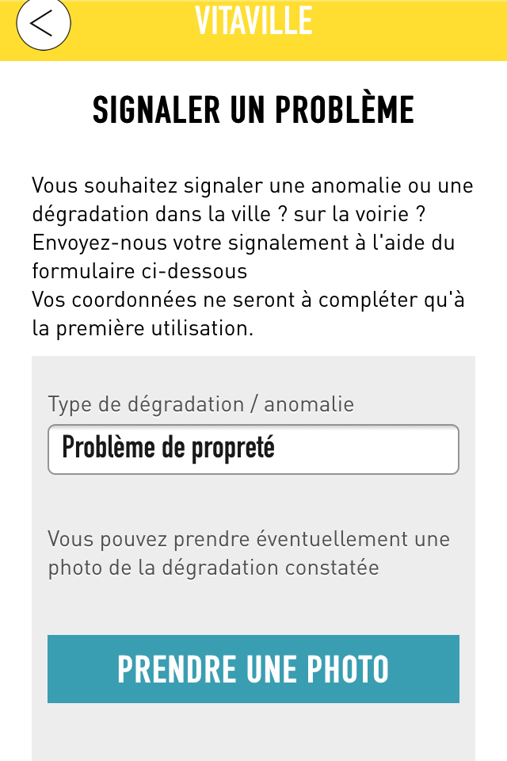Click the word 'propreté' inside the dropdown

click(x=234, y=449)
